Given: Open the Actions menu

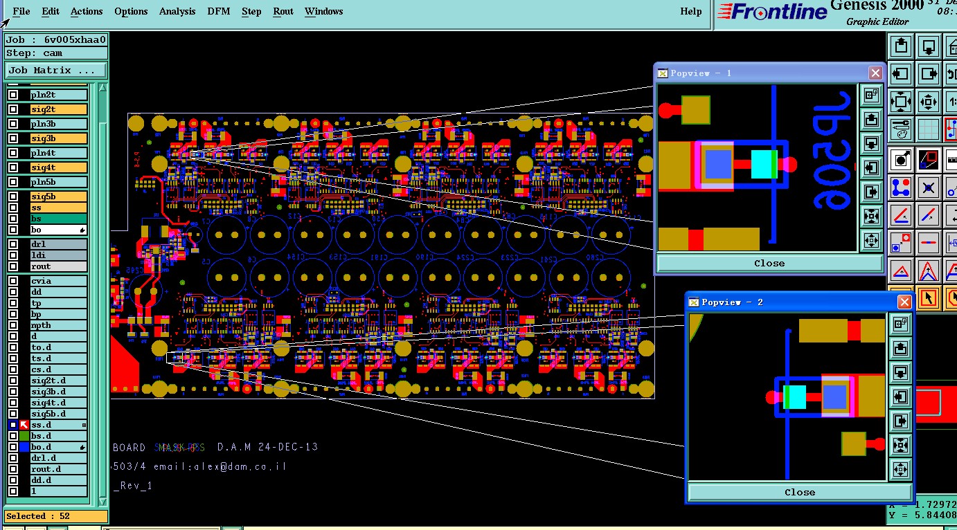Looking at the screenshot, I should [x=87, y=11].
